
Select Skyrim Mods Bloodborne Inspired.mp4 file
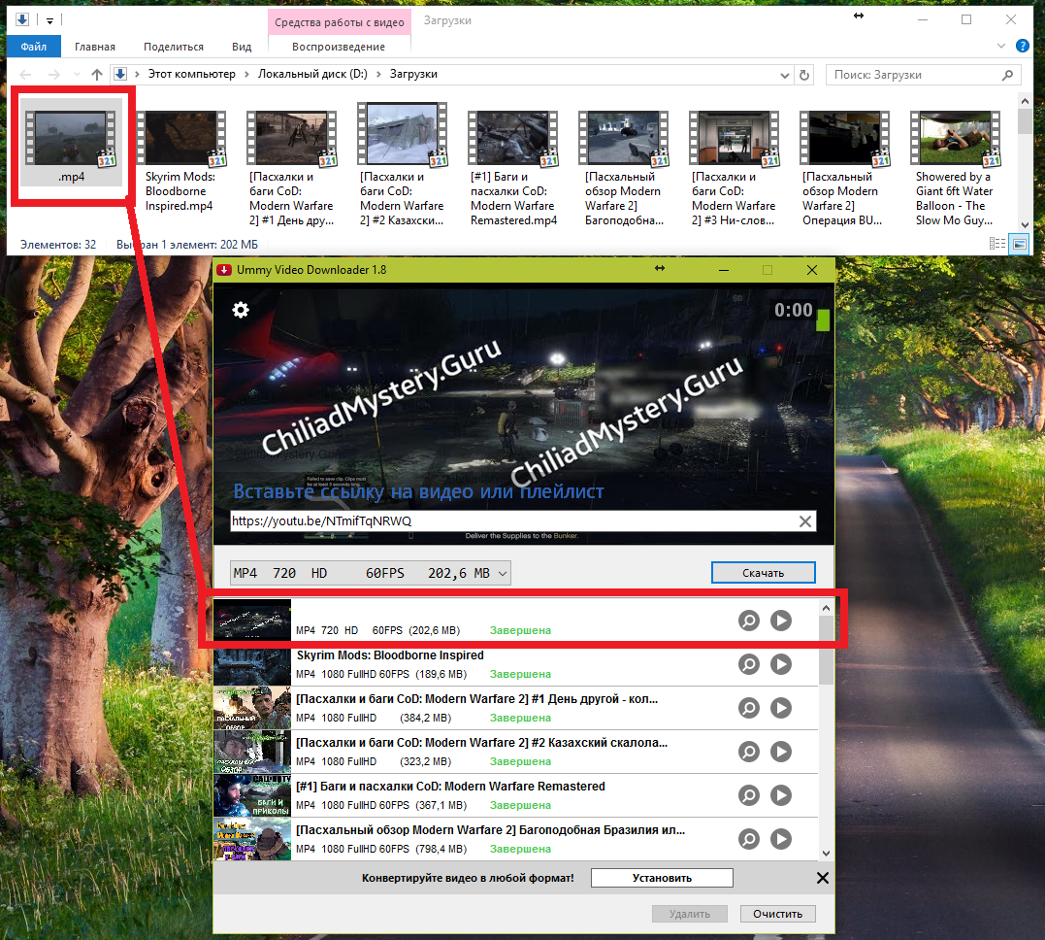[x=181, y=161]
